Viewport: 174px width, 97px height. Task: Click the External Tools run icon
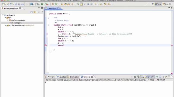[x=46, y=4]
